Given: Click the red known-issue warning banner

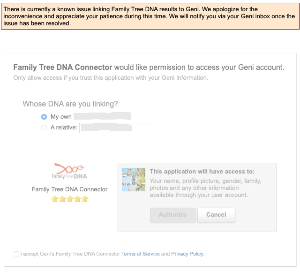Looking at the screenshot, I should click(x=150, y=16).
